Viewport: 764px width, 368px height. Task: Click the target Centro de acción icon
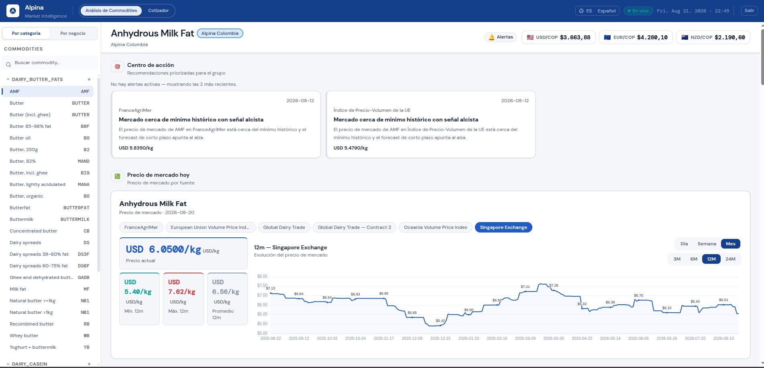pyautogui.click(x=117, y=67)
